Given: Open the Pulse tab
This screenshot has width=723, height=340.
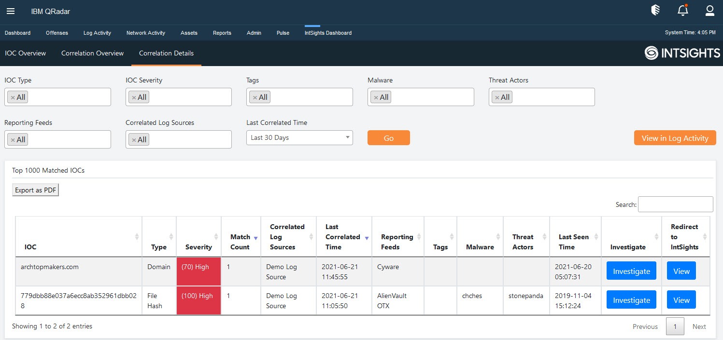Looking at the screenshot, I should [283, 33].
